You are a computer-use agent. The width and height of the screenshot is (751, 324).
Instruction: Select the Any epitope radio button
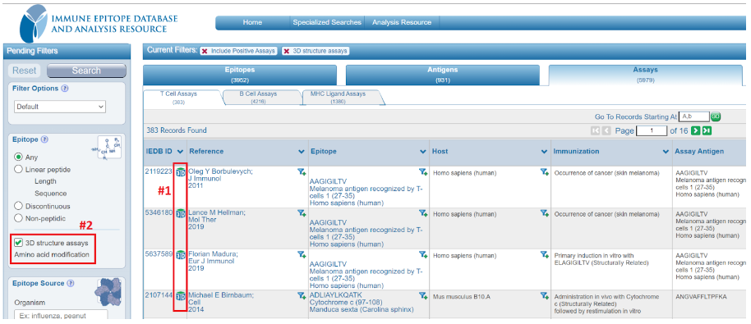pos(19,157)
